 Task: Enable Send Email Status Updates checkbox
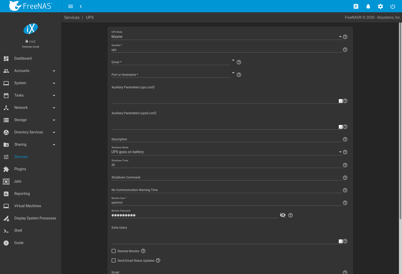(x=114, y=260)
